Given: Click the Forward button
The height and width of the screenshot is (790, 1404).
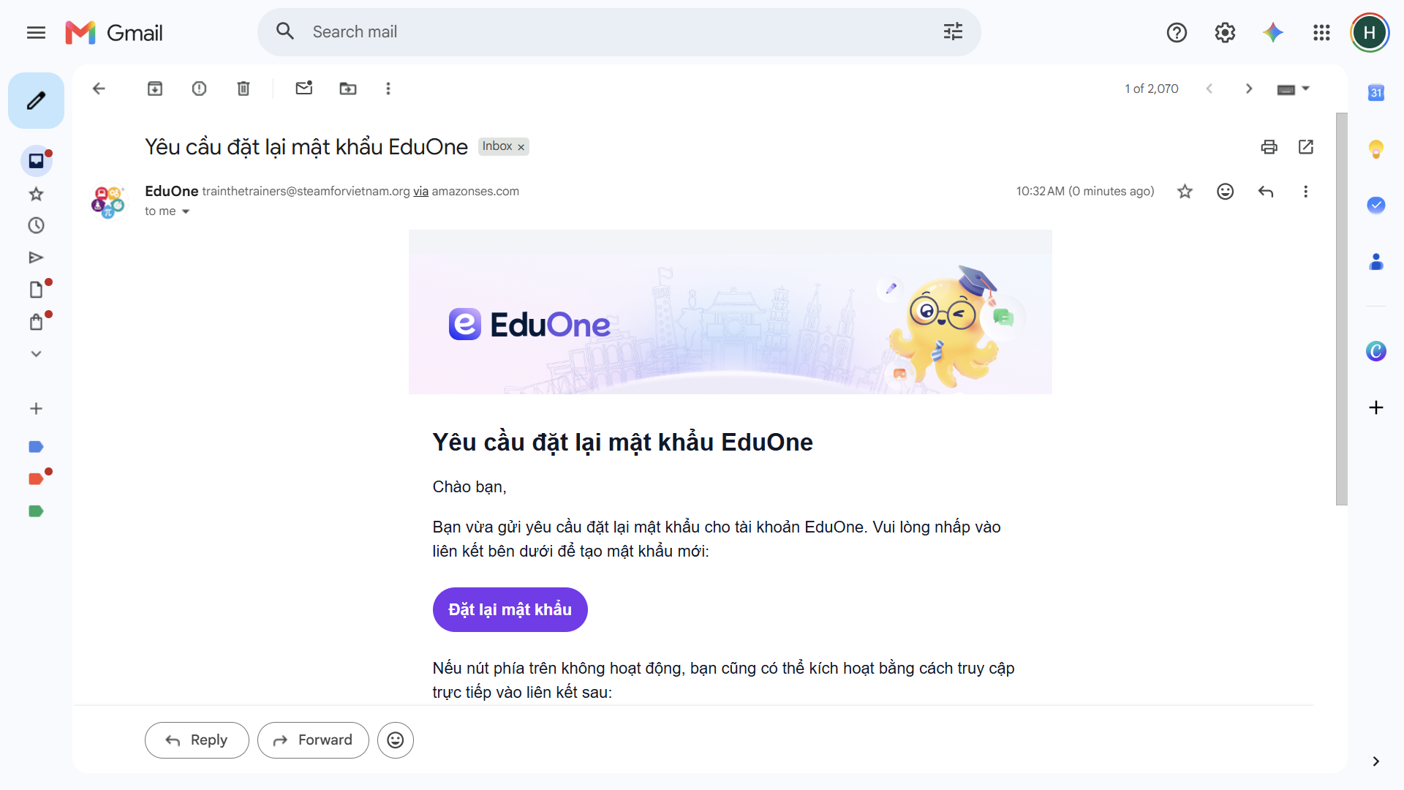Looking at the screenshot, I should pos(313,740).
